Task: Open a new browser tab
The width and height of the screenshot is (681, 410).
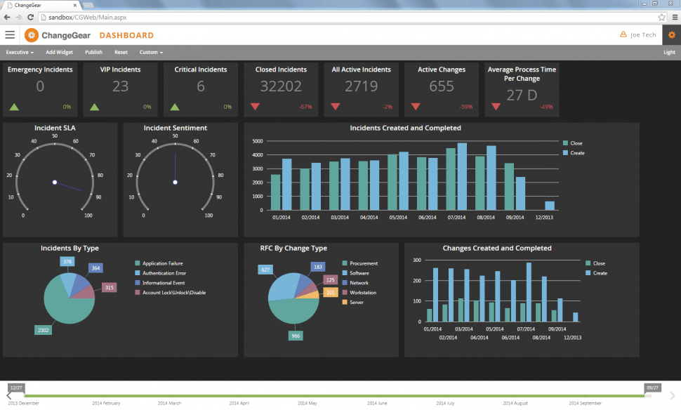Action: 88,5
